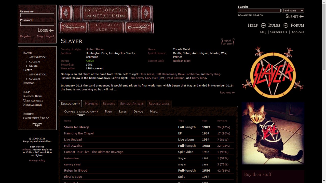Select the Lives discography sub-tab
The image size is (326, 183).
coord(123,111)
